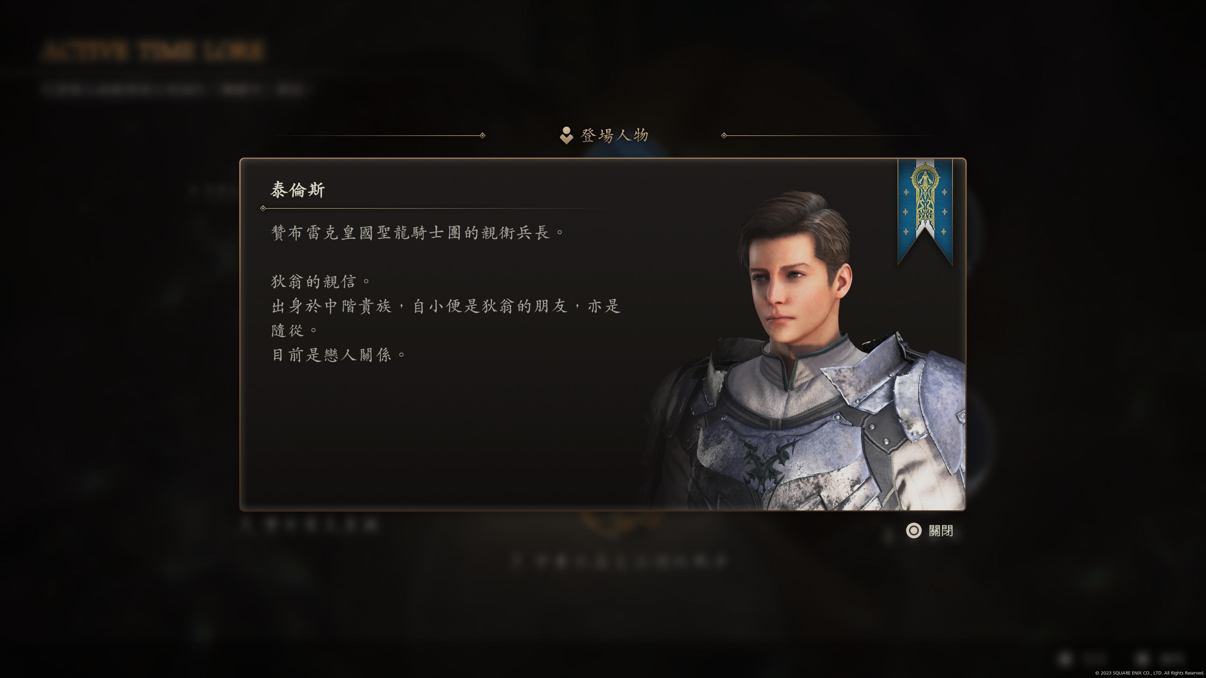Click the line reading 狄翁的親信

click(321, 282)
